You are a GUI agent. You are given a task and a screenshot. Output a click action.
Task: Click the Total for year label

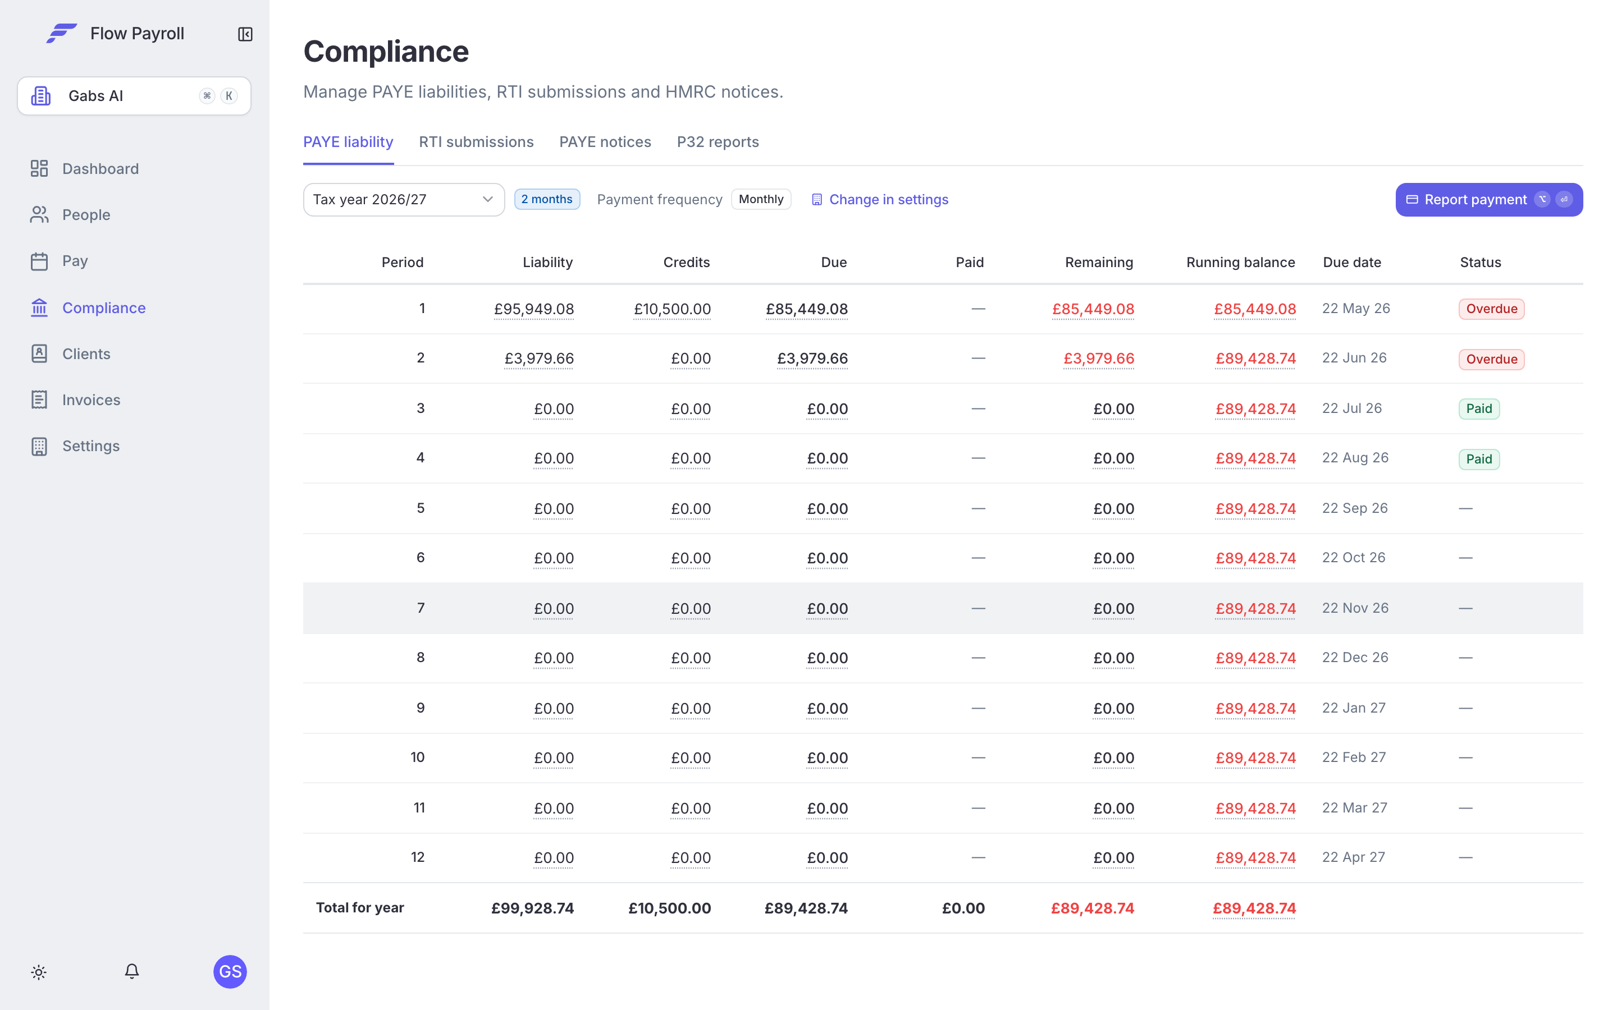[360, 908]
